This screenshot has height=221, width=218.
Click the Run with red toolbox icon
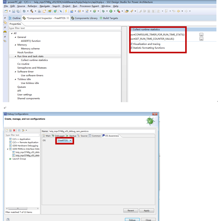[x=119, y=11]
